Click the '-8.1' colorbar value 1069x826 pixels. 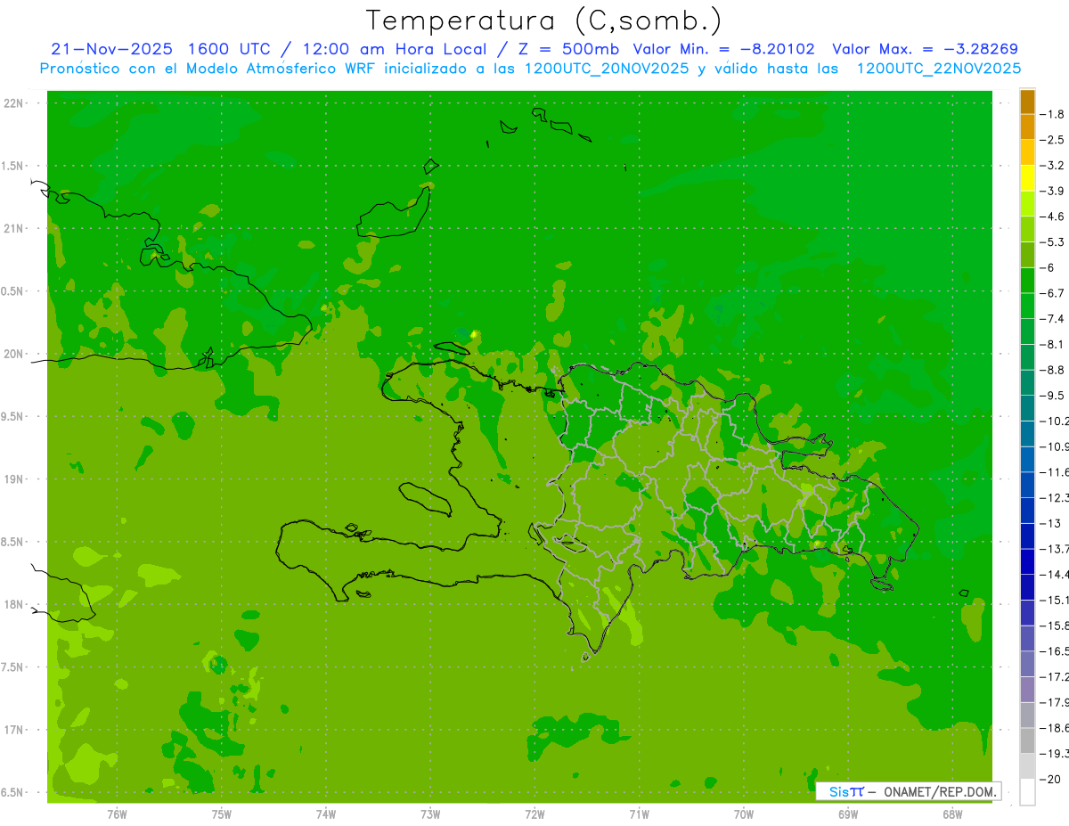coord(1053,344)
